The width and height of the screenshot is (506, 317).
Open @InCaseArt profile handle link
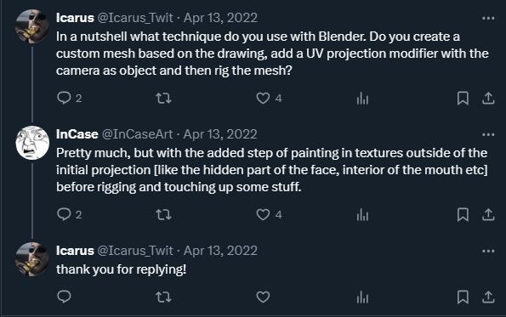138,134
